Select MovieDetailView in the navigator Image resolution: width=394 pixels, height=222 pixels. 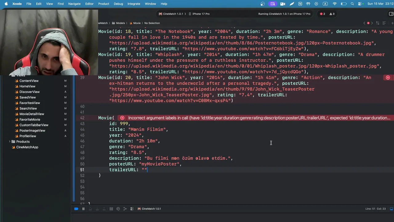(32, 114)
